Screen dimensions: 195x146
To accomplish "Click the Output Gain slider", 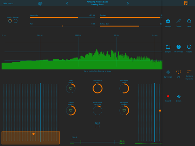I will 131,26.
